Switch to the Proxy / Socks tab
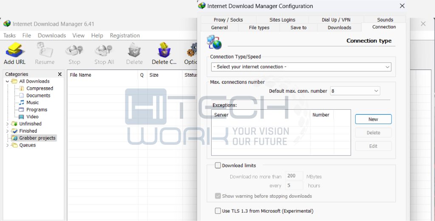Viewport: 435px width, 221px height. [228, 19]
